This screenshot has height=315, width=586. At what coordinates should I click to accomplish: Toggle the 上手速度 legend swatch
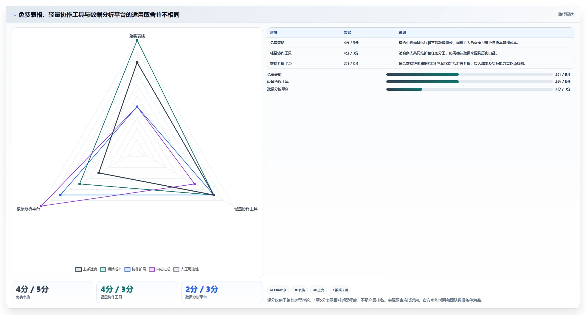point(78,269)
